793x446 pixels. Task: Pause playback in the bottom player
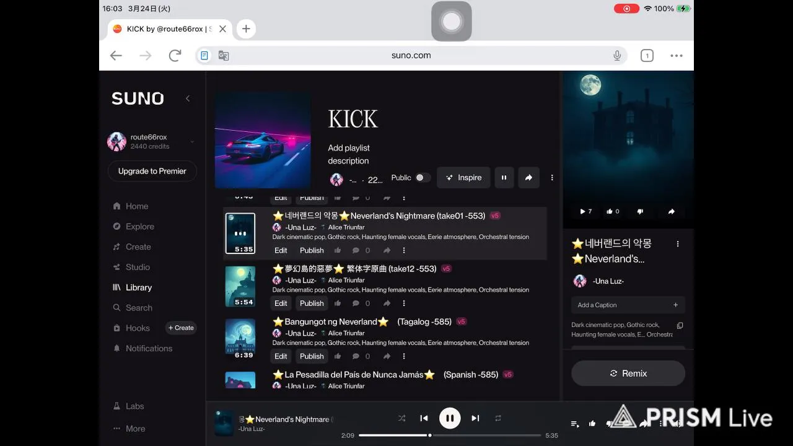450,418
